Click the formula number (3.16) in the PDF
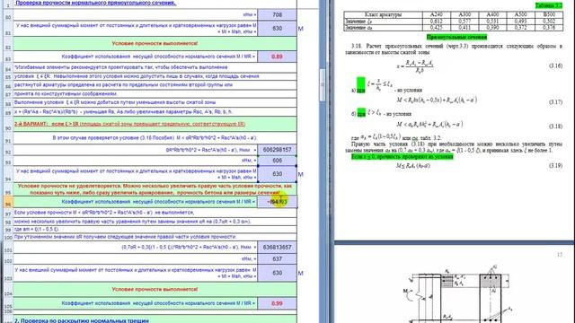This screenshot has height=323, width=575. 555,65
